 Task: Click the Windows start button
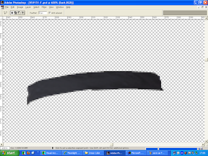(10, 153)
